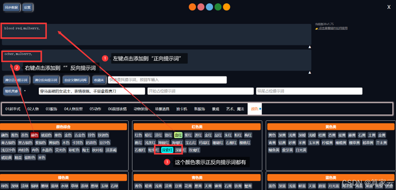Image resolution: width=396 pixels, height=190 pixels.
Task: Select the active 颜色 tab
Action: coord(255,109)
